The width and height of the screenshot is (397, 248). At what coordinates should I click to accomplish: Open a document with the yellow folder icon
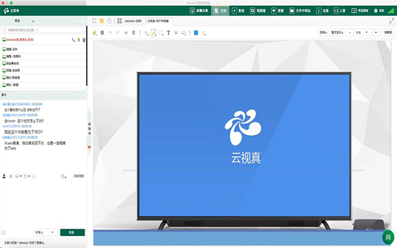102,21
